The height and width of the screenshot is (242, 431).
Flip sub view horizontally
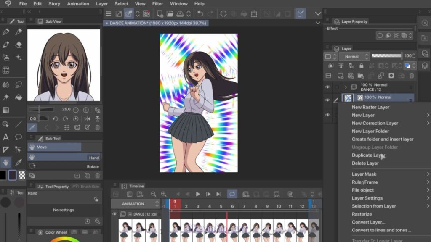click(88, 119)
